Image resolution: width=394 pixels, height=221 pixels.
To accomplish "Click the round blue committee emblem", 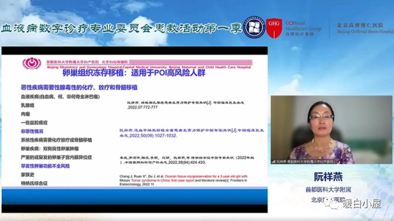I will 254,27.
